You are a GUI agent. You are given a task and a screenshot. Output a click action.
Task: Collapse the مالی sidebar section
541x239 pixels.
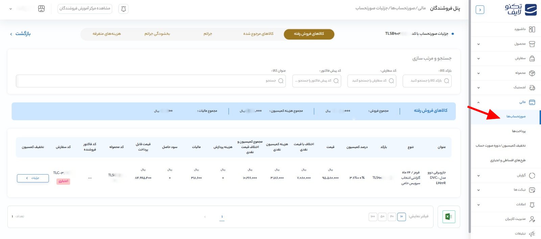(x=478, y=102)
